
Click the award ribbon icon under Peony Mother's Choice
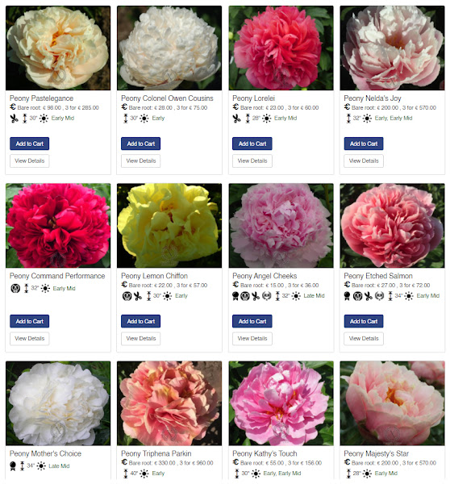pos(13,466)
